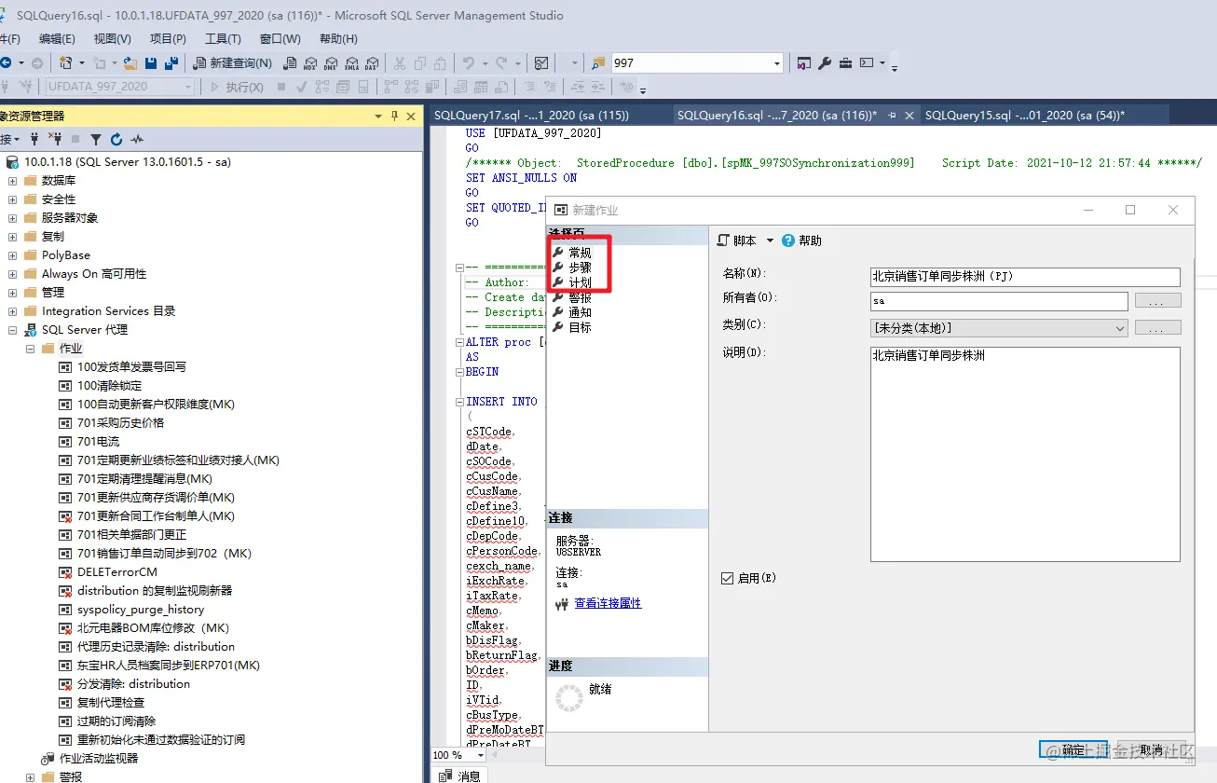Screen dimensions: 1217x783
Task: Click the 确定 button
Action: [x=1073, y=749]
